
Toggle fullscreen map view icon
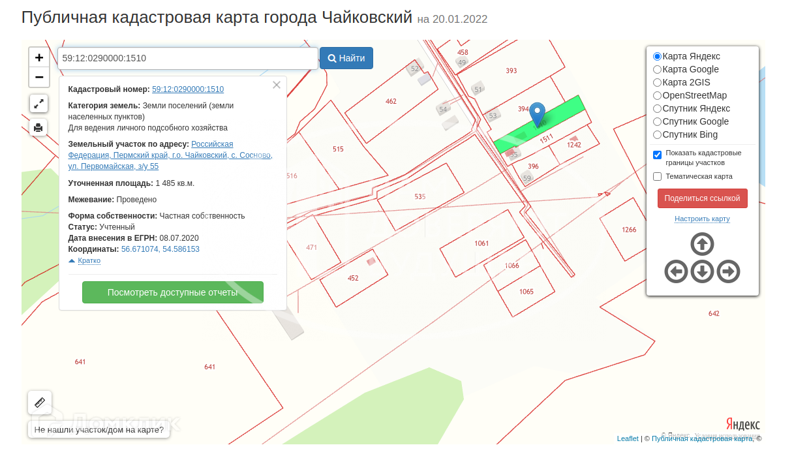click(x=38, y=103)
